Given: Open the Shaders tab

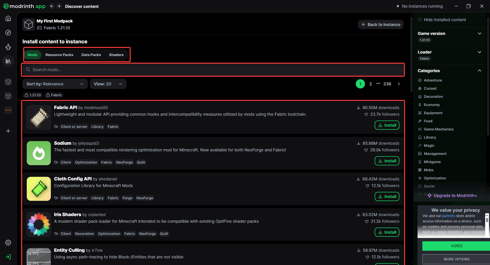Looking at the screenshot, I should coord(116,55).
